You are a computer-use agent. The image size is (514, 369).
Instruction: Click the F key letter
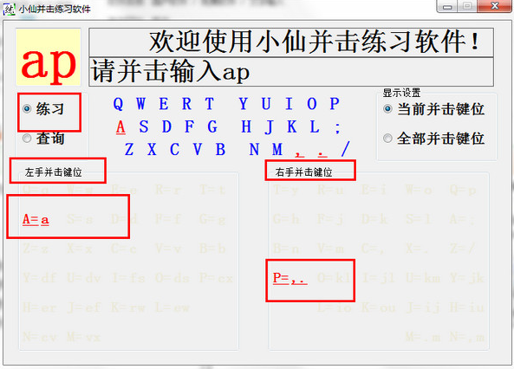tap(189, 126)
